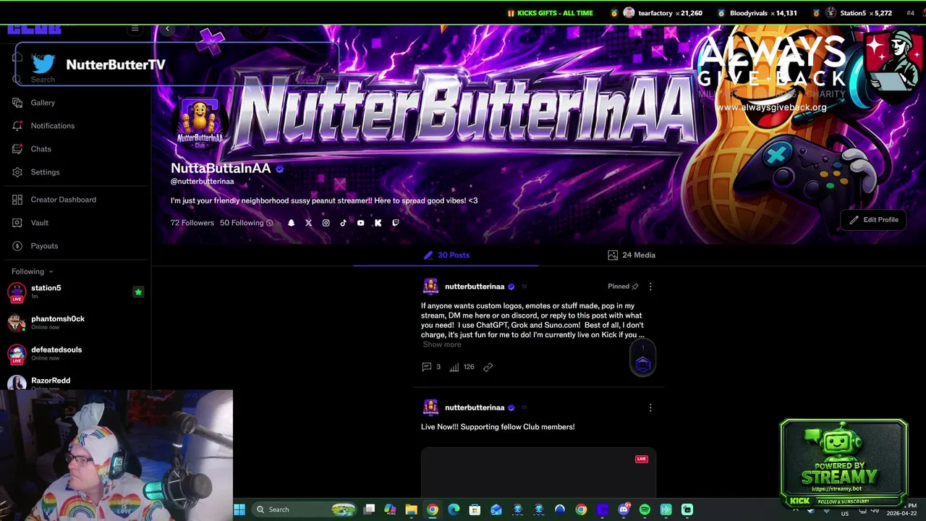Click the profile avatar picture
Screen dimensions: 926x521
click(200, 123)
